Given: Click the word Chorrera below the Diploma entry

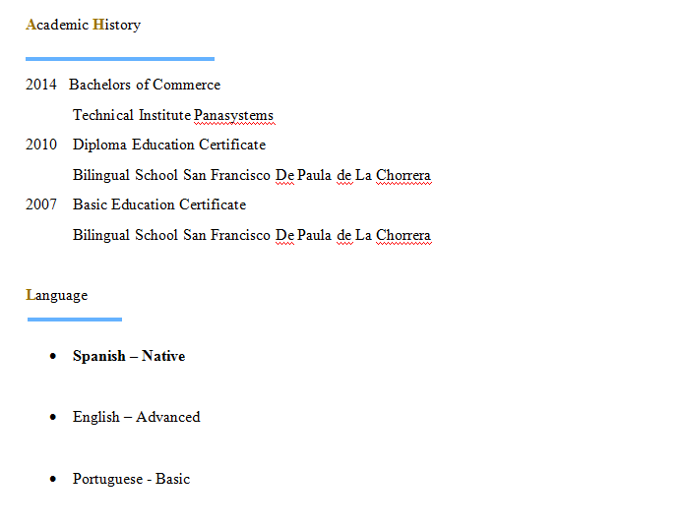Looking at the screenshot, I should point(404,176).
